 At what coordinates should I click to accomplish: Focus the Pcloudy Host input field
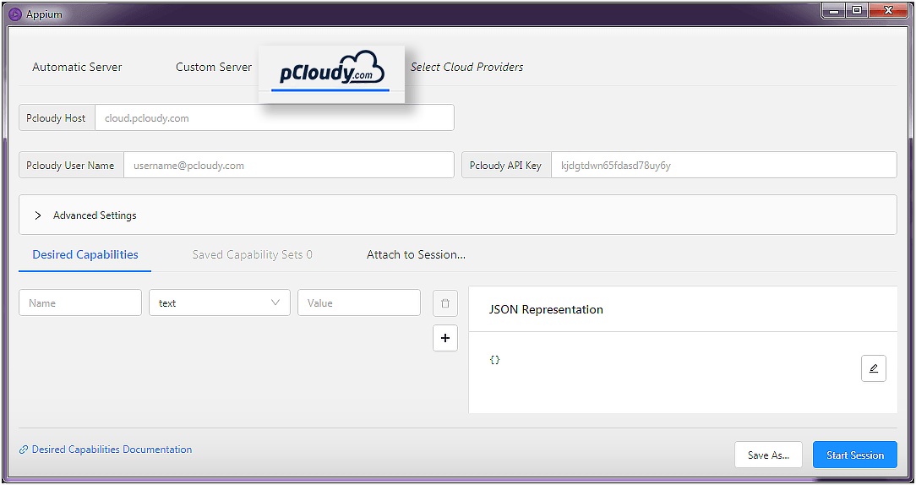point(275,117)
